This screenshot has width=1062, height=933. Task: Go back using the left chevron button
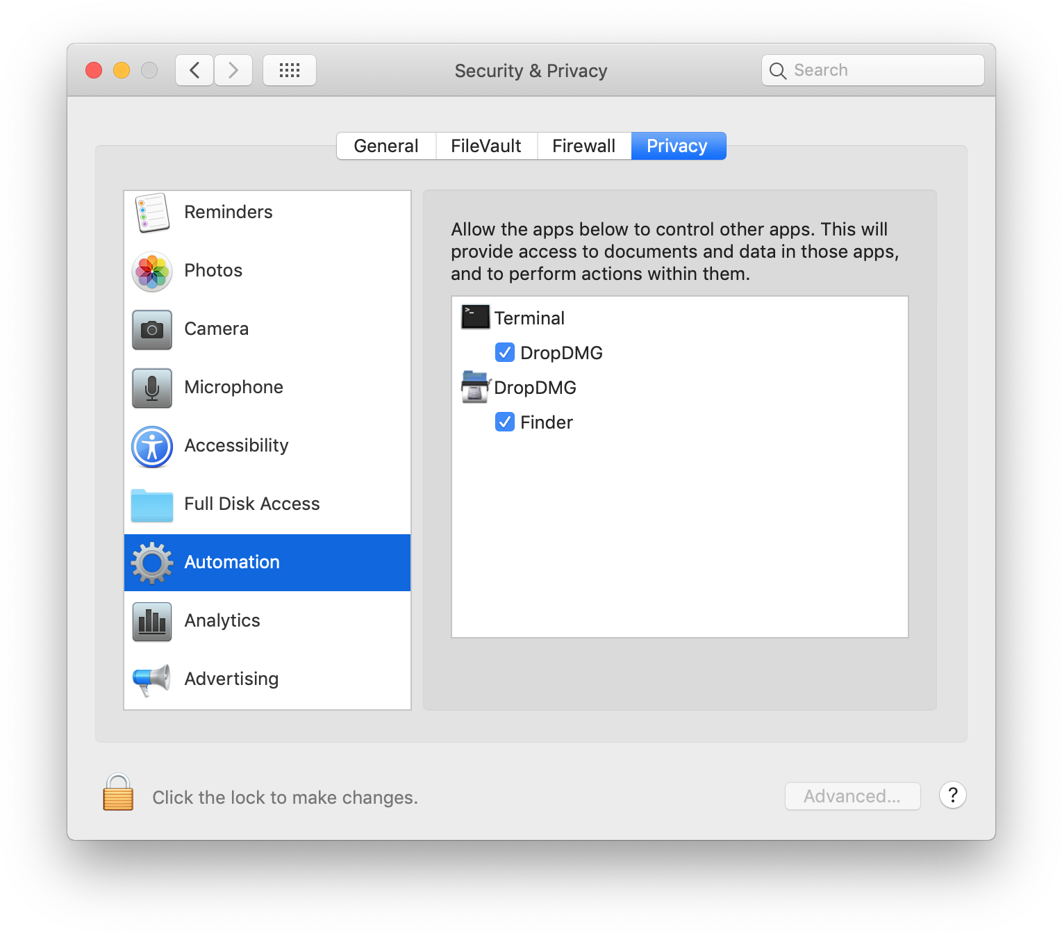point(194,70)
